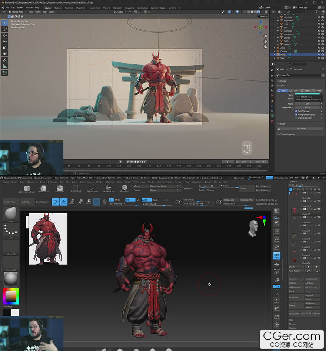Select the ZModeler brush in ZBrush
The width and height of the screenshot is (326, 351).
pyautogui.click(x=125, y=189)
